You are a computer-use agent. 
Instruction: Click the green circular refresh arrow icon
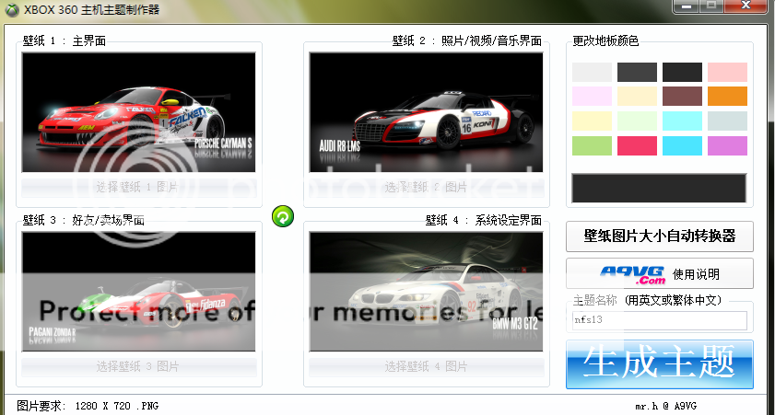tap(284, 216)
